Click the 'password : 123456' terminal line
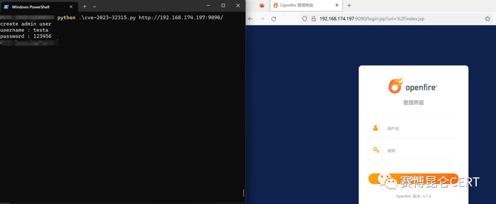 click(26, 36)
